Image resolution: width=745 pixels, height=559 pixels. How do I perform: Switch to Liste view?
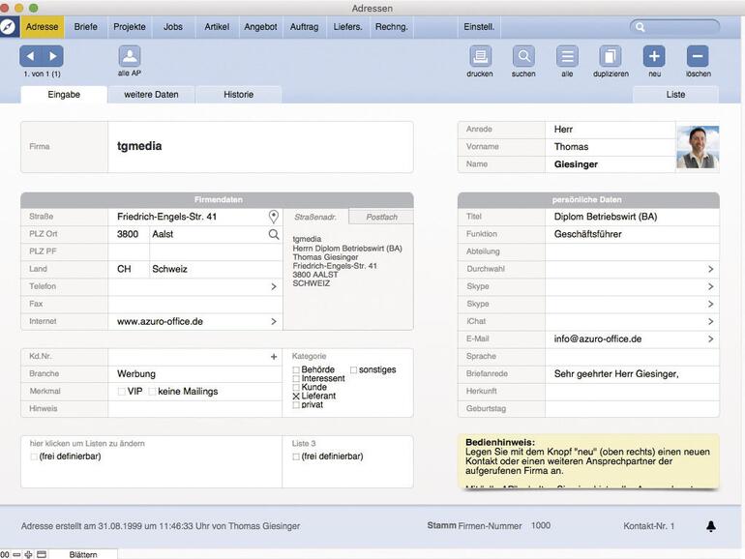pos(675,95)
